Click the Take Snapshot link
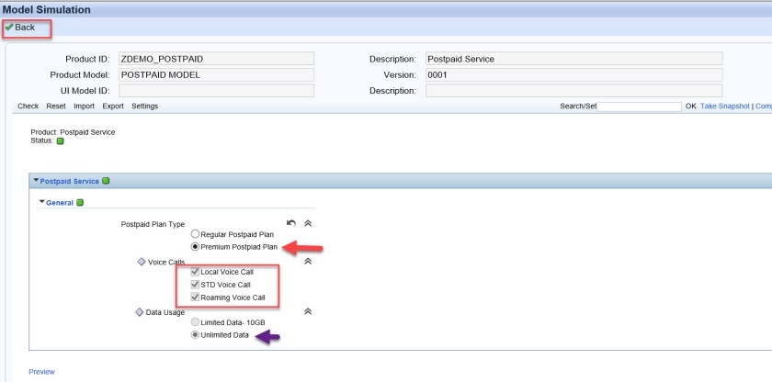772x382 pixels. [725, 107]
